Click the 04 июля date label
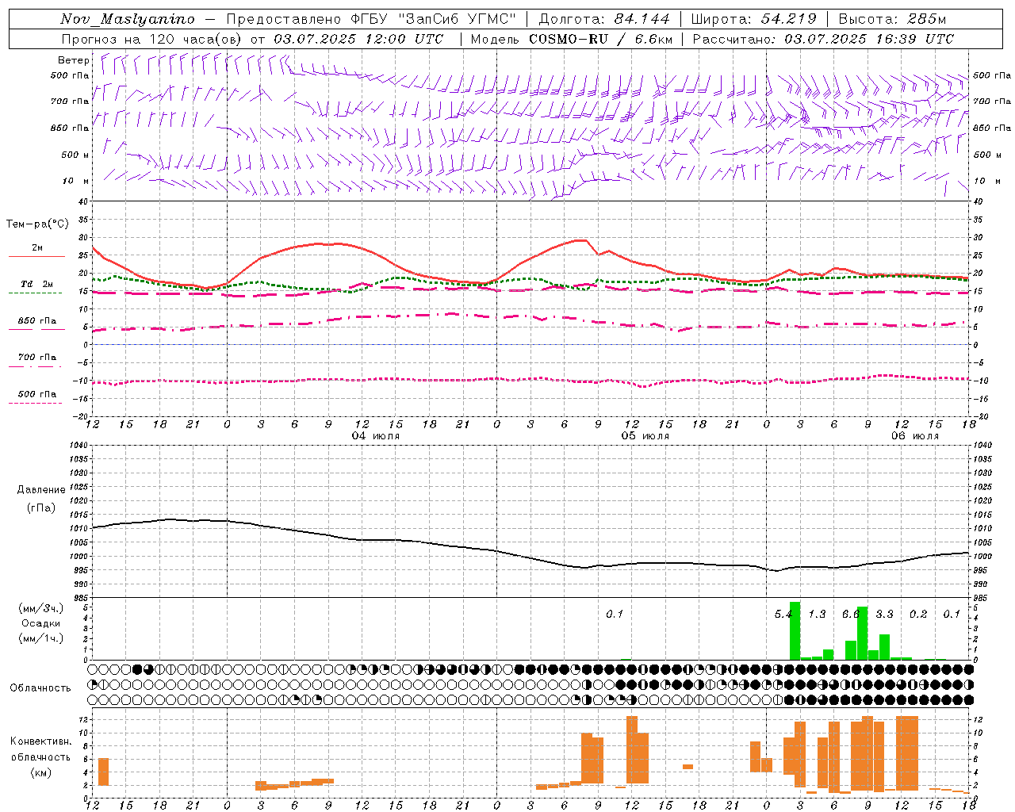 pyautogui.click(x=376, y=435)
